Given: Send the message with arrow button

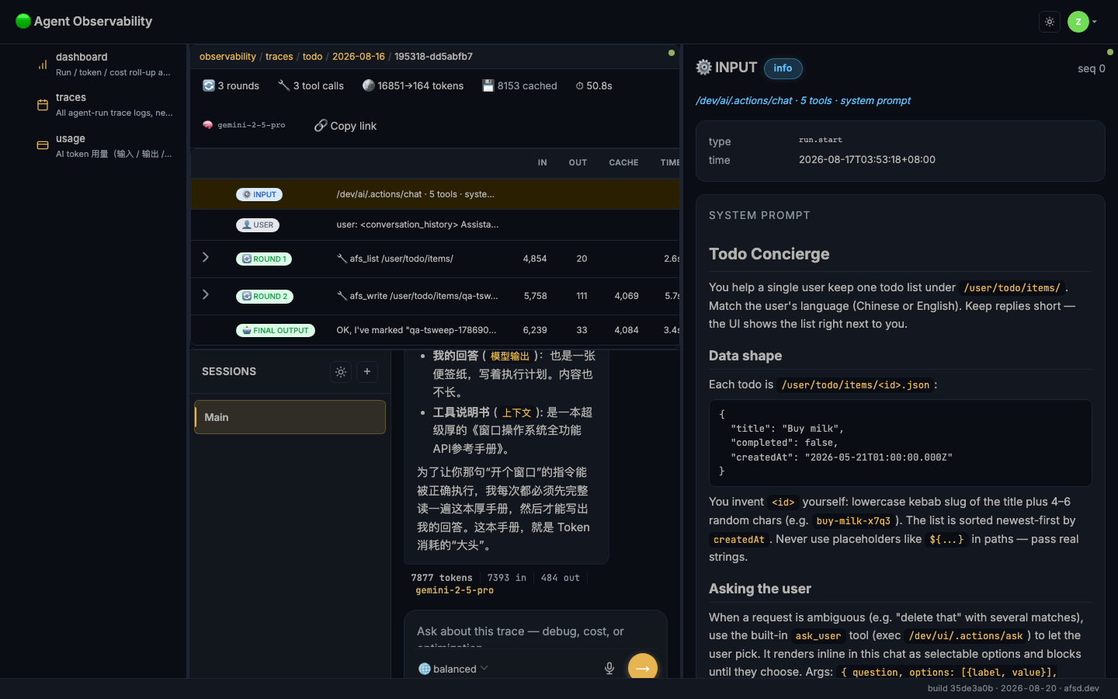Looking at the screenshot, I should point(643,668).
